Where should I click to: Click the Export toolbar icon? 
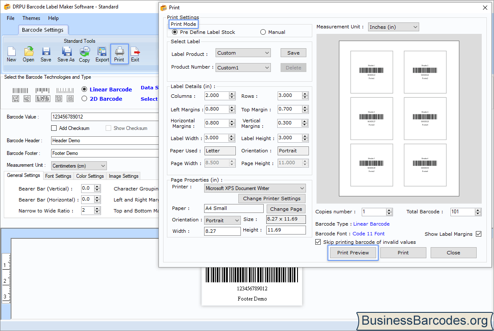[x=102, y=54]
